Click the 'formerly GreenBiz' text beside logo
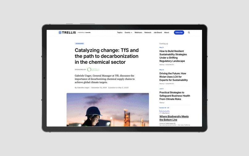249x156 pixels. click(84, 32)
